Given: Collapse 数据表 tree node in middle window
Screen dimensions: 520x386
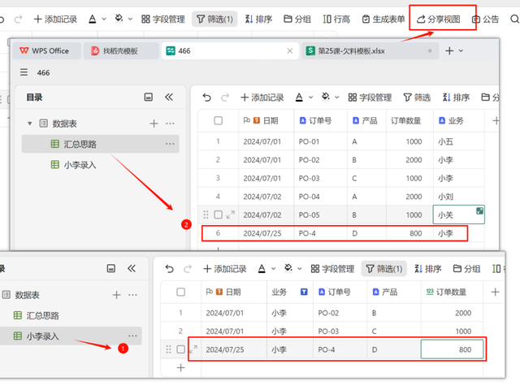Looking at the screenshot, I should 30,124.
